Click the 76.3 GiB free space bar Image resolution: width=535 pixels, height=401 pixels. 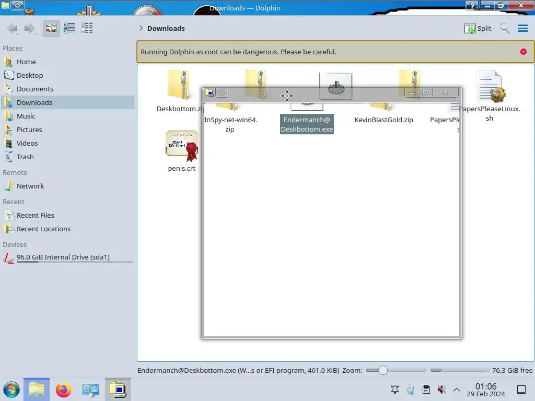(460, 370)
